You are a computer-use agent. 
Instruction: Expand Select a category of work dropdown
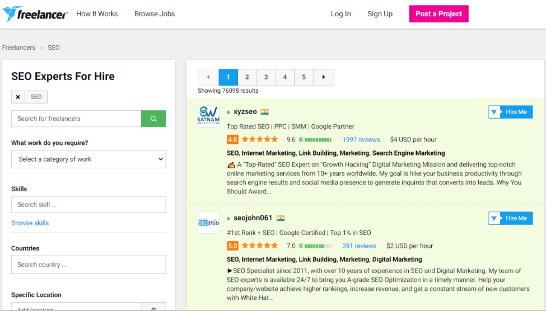(x=88, y=159)
